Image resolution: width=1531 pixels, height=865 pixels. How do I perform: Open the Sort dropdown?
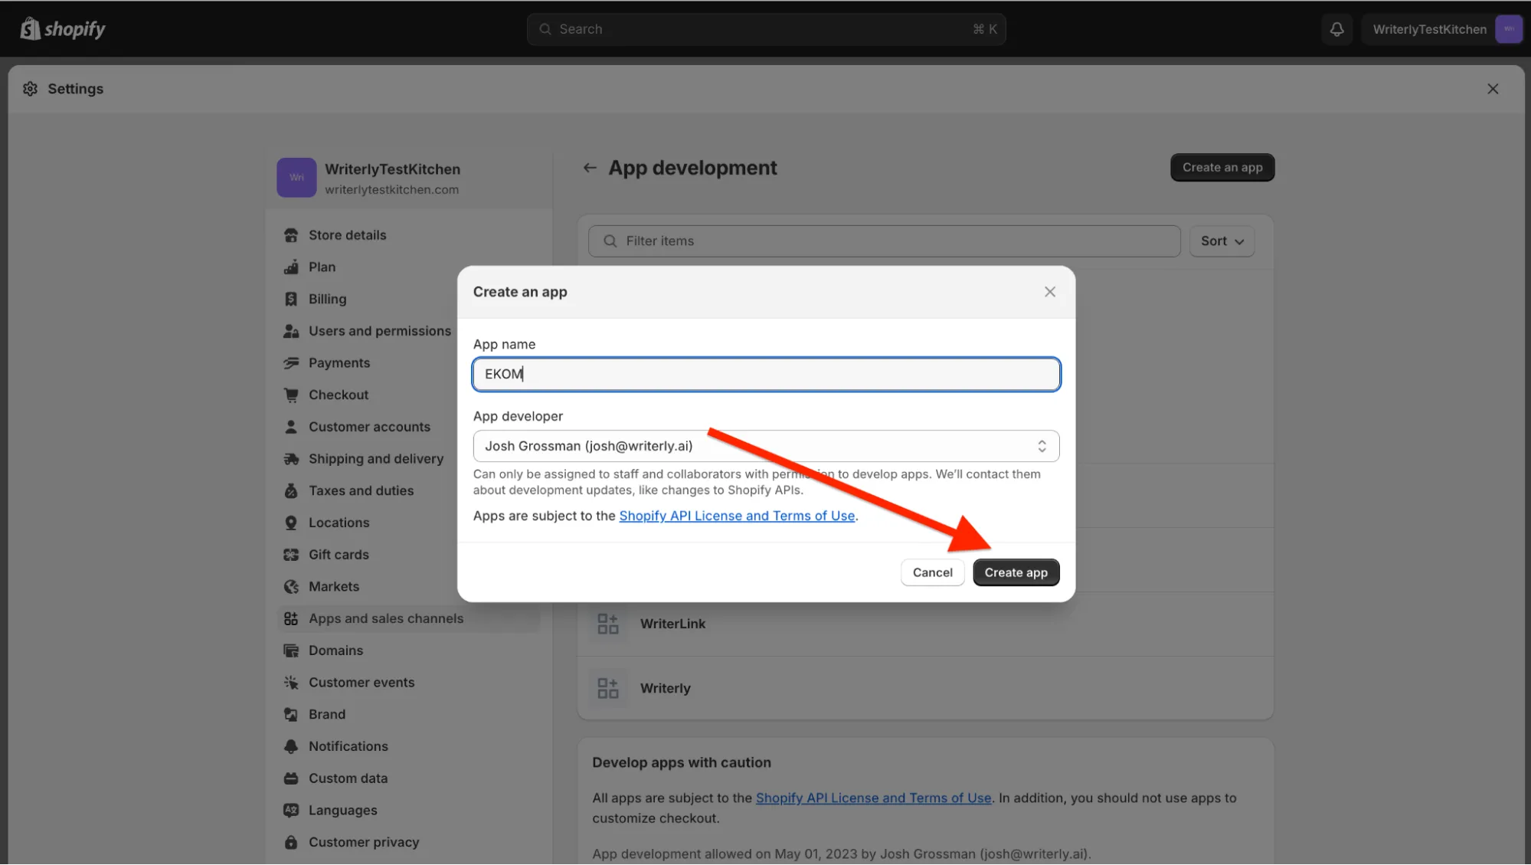(x=1222, y=241)
